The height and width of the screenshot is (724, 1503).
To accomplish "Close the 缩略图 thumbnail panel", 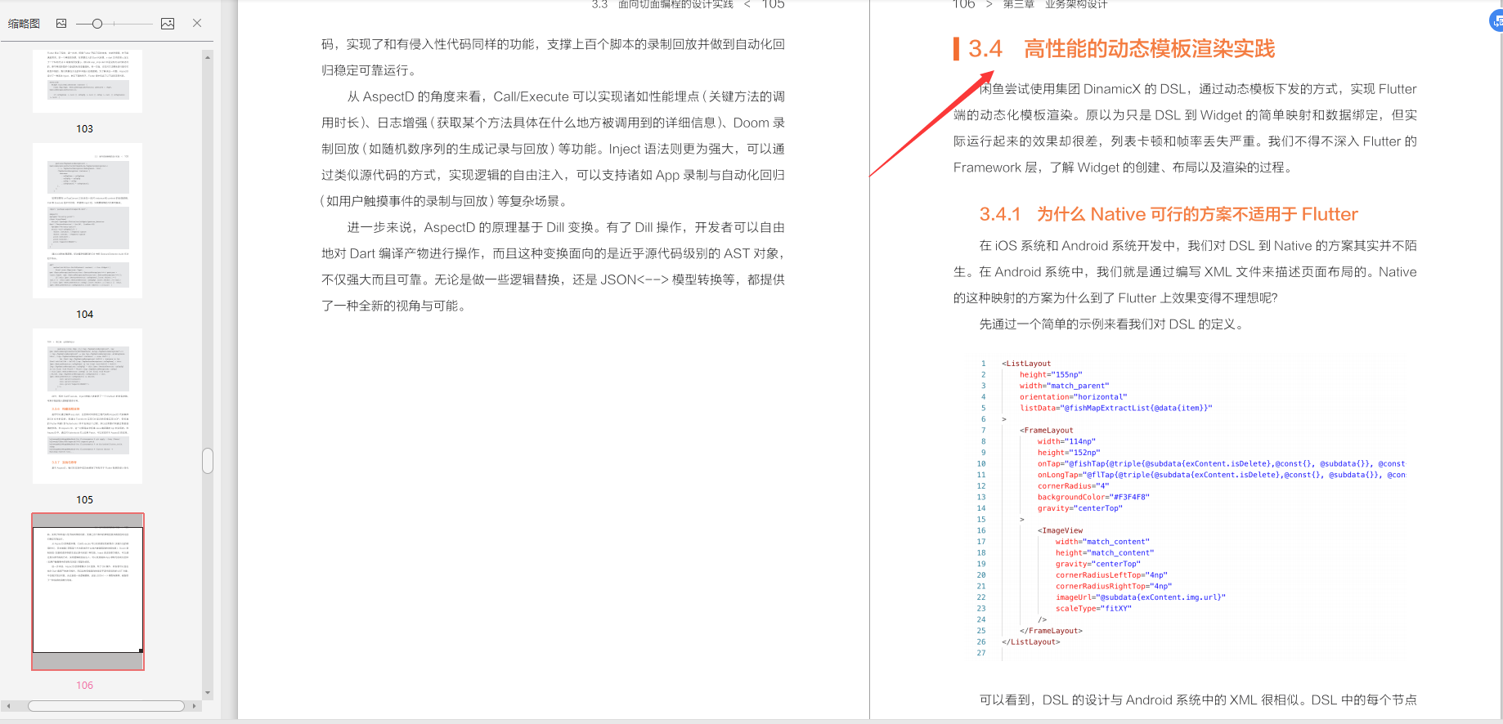I will click(197, 23).
